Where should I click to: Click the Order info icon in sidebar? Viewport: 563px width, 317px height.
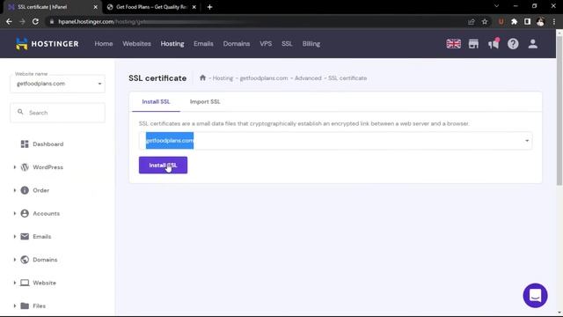click(25, 190)
